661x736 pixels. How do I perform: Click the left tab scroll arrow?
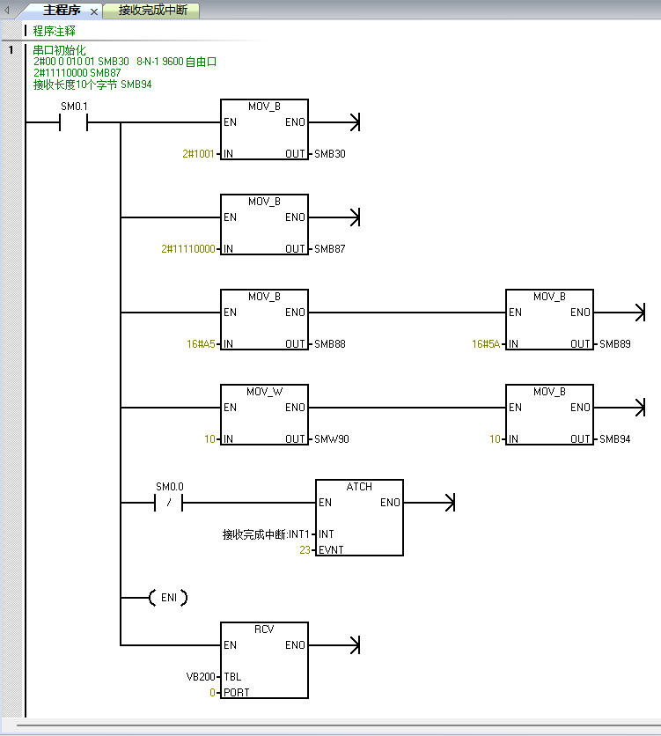tap(9, 11)
